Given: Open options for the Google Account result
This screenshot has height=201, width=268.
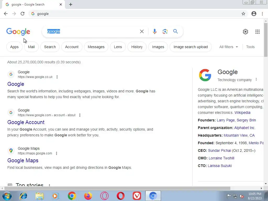Looking at the screenshot, I should coord(80,115).
